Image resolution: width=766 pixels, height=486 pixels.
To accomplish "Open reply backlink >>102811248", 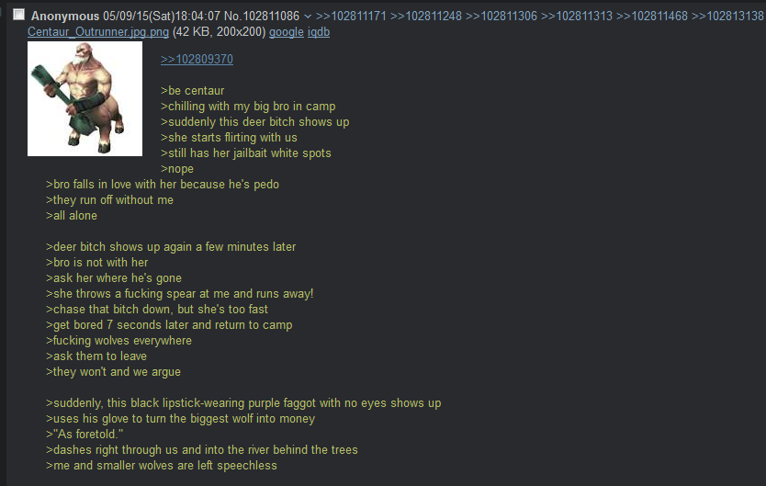I will pos(426,17).
